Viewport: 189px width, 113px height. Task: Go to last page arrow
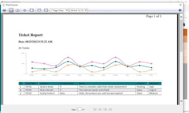[110, 109]
